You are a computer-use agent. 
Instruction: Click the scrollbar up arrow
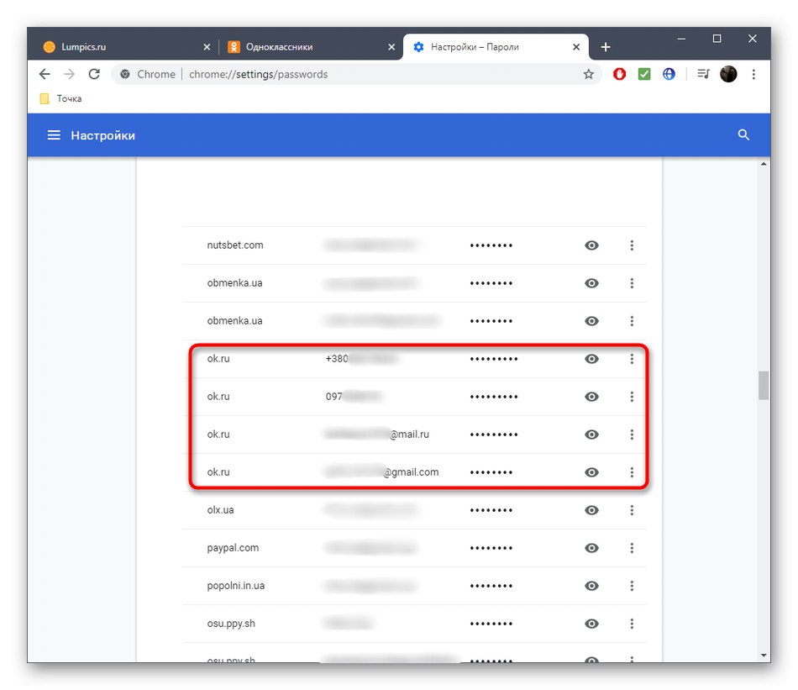pos(764,164)
